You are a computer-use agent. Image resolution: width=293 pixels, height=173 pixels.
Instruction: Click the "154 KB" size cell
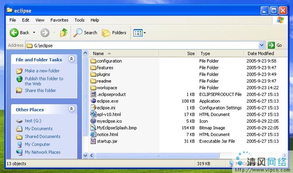tap(188, 128)
